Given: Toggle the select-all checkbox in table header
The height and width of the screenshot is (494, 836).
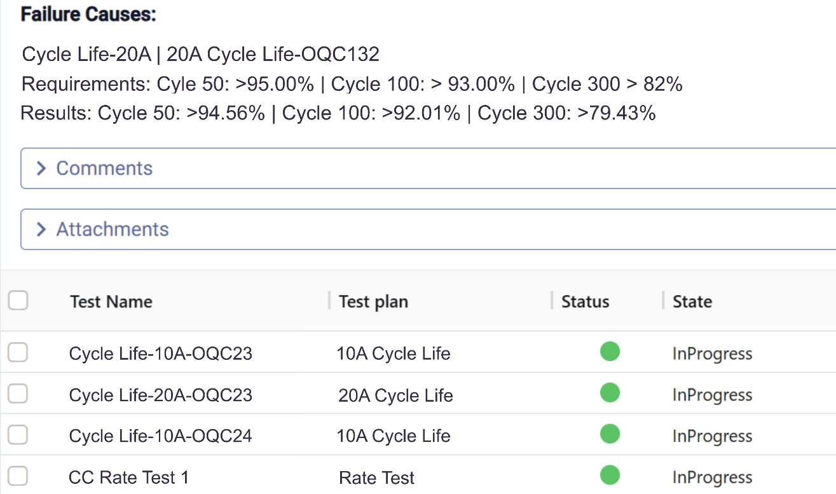Looking at the screenshot, I should pyautogui.click(x=18, y=301).
